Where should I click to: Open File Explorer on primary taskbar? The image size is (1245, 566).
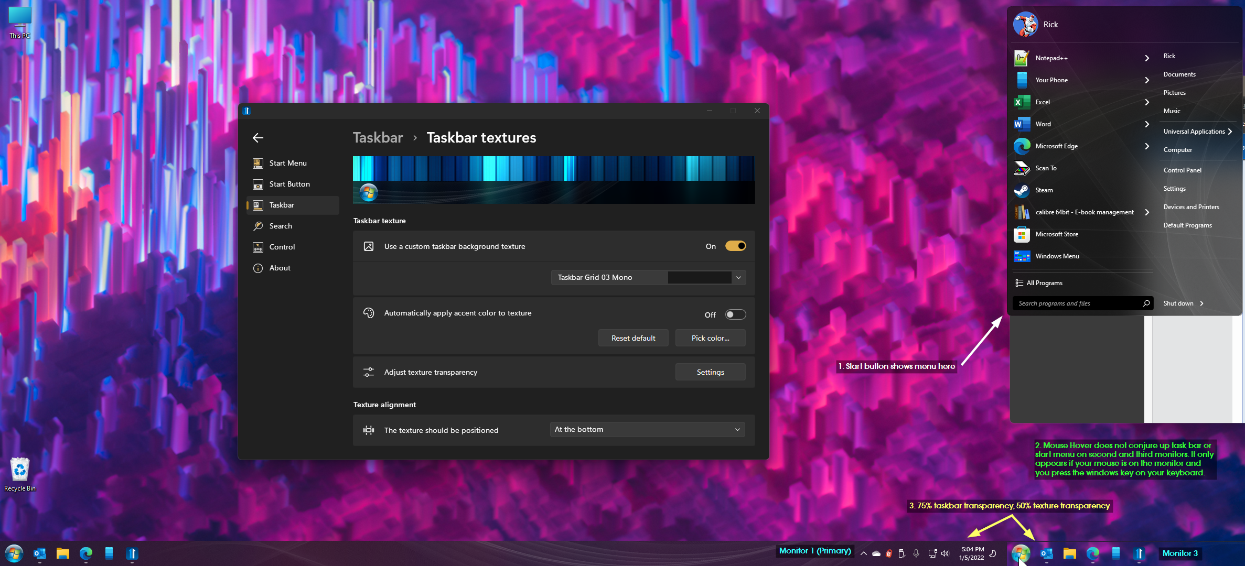click(63, 553)
